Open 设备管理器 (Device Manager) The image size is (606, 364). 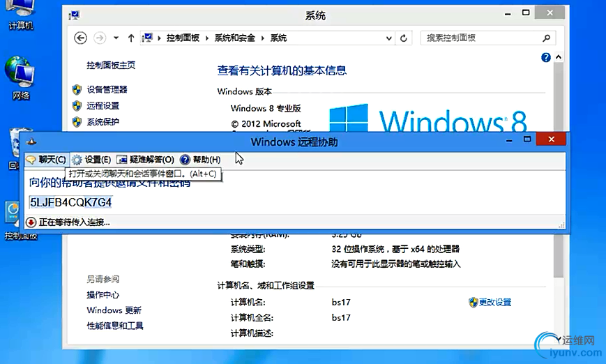pos(107,90)
